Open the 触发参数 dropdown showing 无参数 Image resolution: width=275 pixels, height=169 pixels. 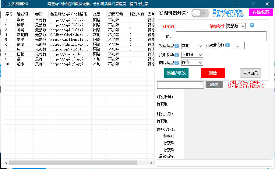(x=236, y=26)
